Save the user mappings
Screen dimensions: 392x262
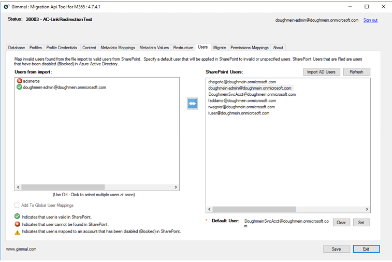(x=336, y=249)
